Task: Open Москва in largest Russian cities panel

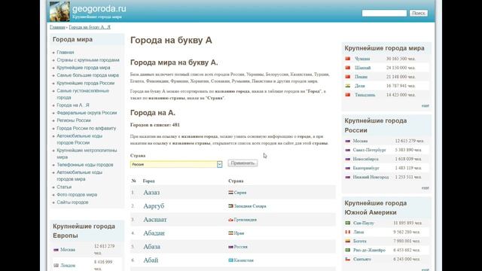Action: tap(360, 141)
